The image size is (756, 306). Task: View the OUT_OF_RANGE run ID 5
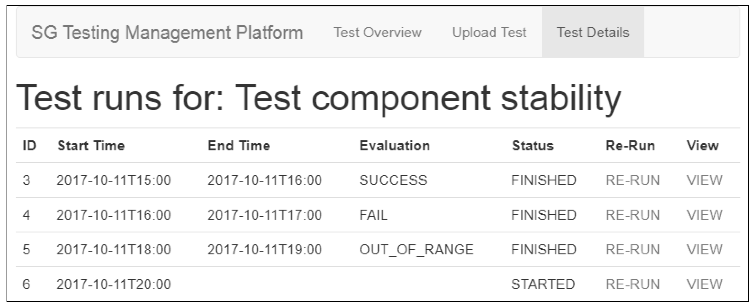click(704, 249)
